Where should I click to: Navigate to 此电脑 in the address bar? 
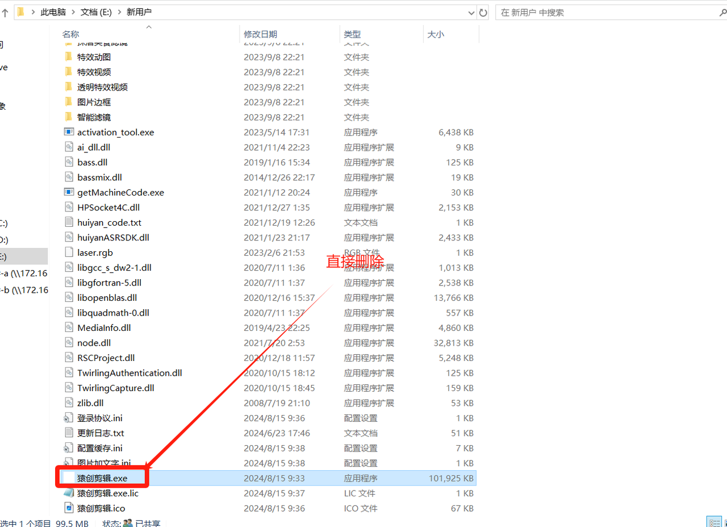coord(53,13)
